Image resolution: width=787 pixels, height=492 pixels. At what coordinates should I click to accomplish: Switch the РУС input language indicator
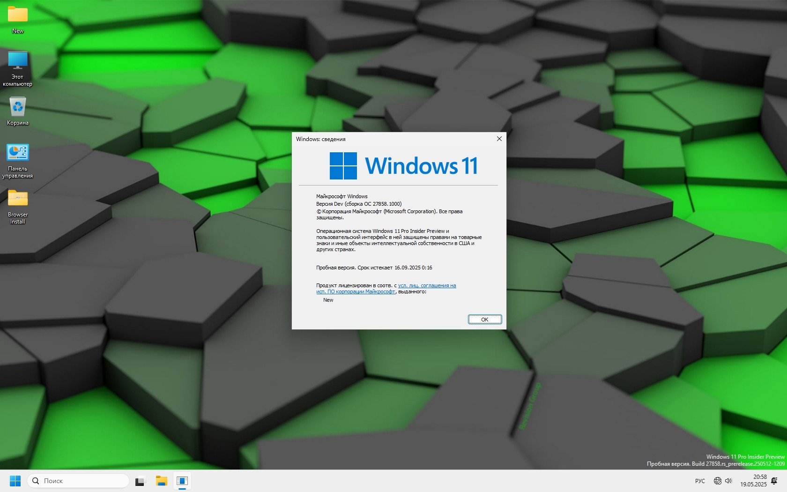pos(700,481)
